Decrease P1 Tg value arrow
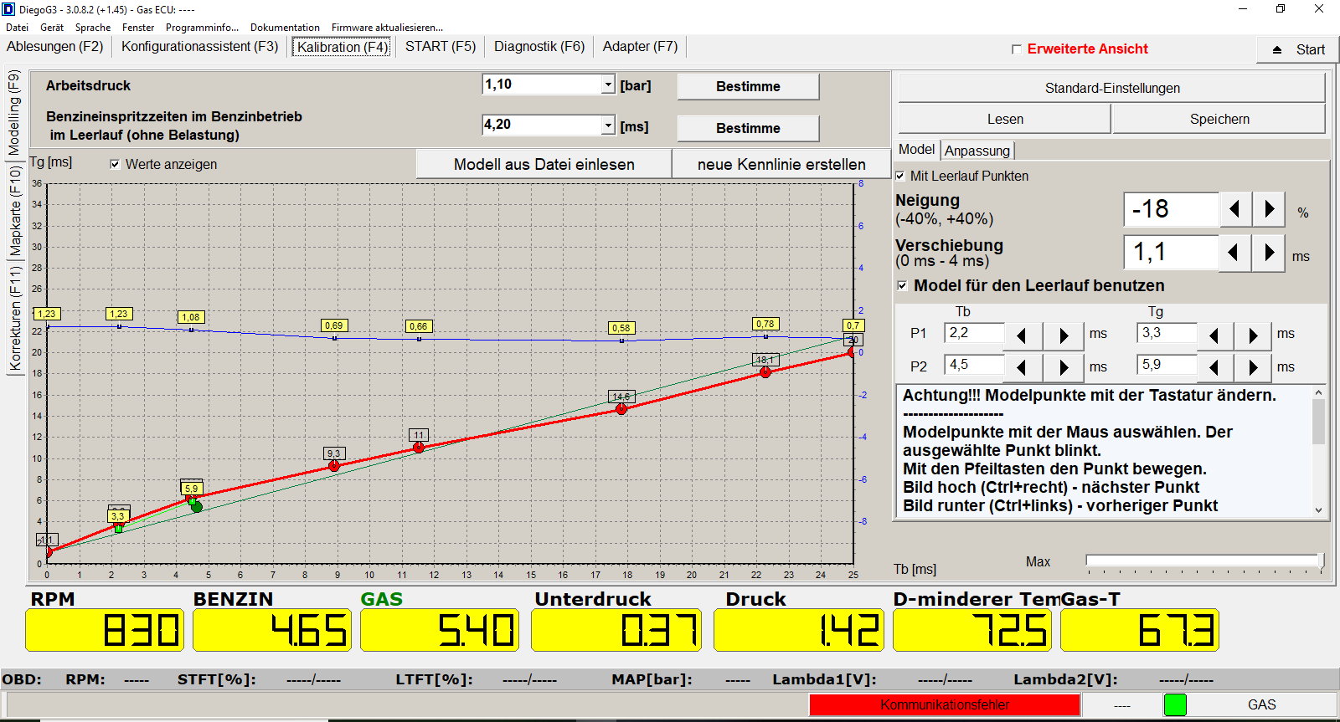1340x722 pixels. point(1214,335)
